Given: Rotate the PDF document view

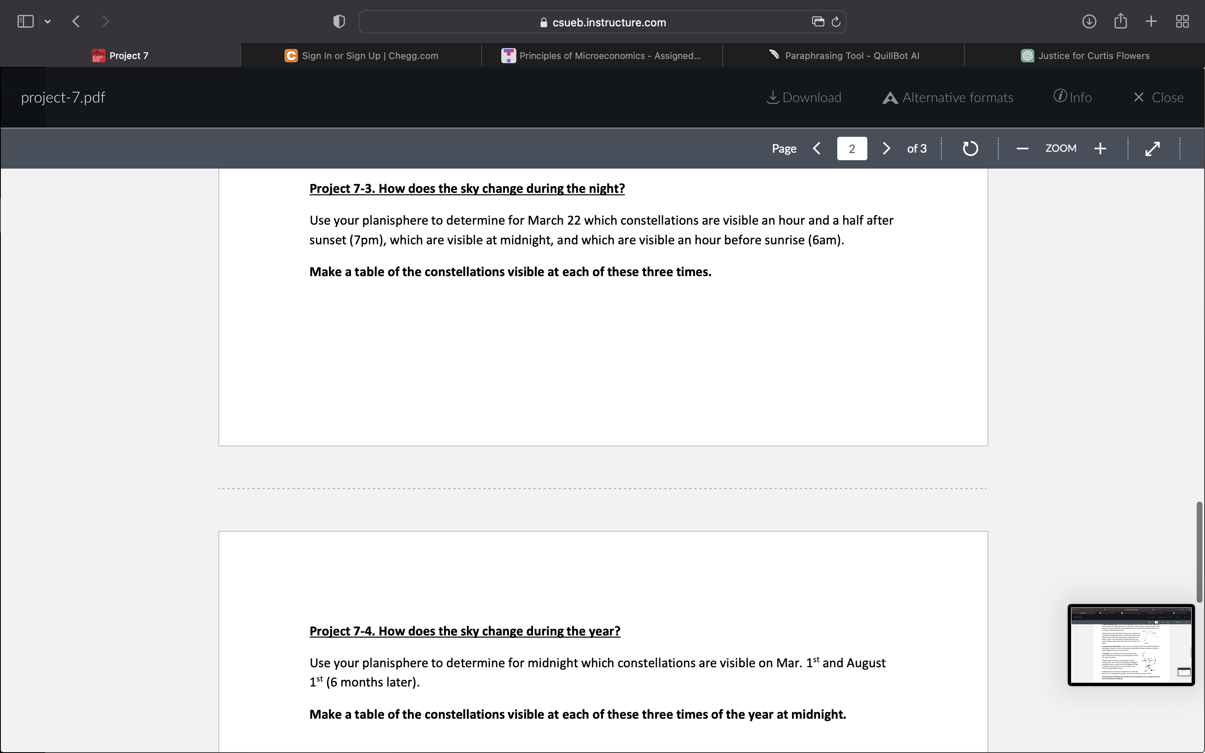Looking at the screenshot, I should [x=970, y=149].
